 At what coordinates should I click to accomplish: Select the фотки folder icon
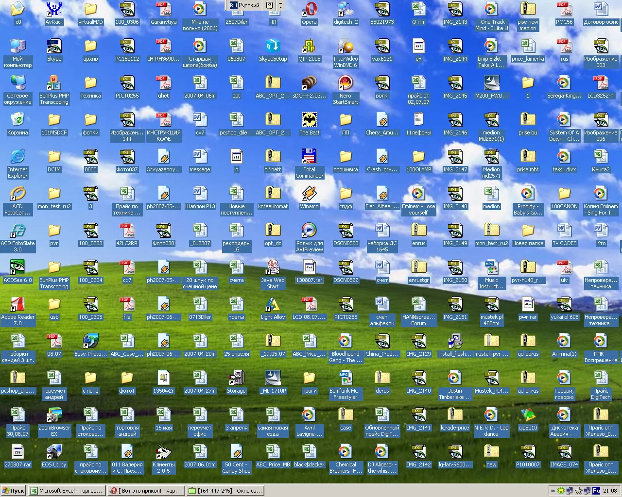point(90,123)
